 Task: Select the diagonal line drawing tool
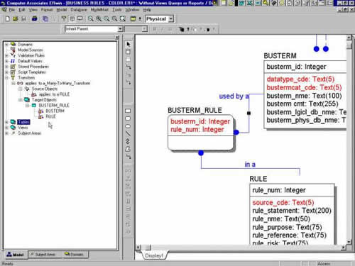(128, 134)
